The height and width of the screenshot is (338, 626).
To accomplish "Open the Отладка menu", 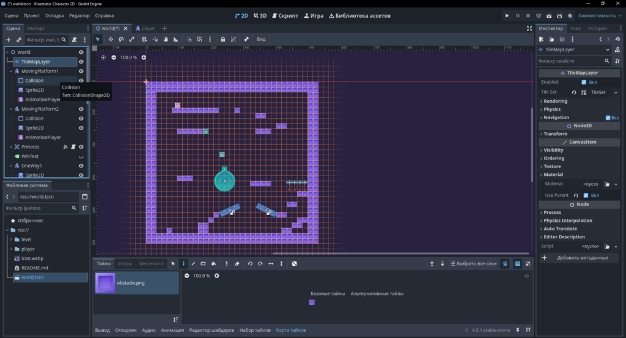I will pyautogui.click(x=54, y=15).
